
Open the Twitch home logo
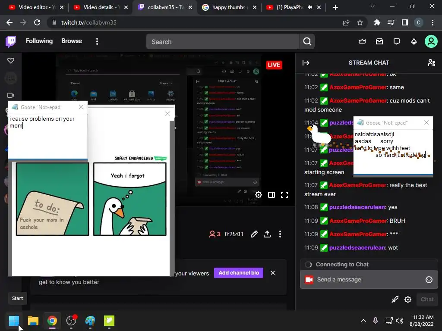click(x=11, y=42)
